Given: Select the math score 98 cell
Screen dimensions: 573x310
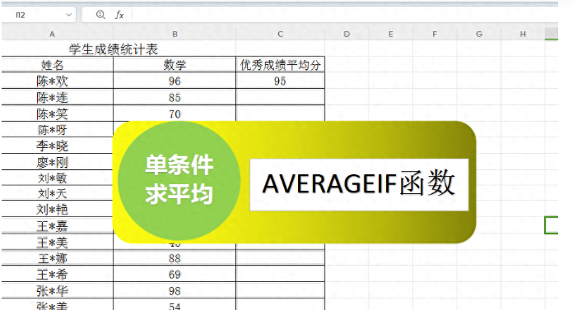Looking at the screenshot, I should click(175, 290).
